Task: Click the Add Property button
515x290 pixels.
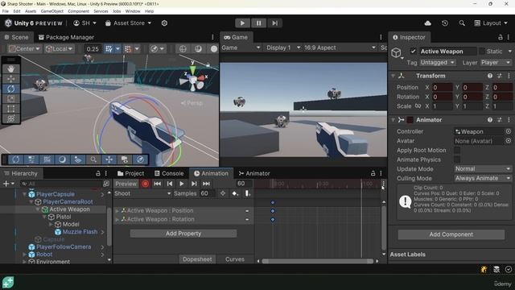Action: (x=183, y=234)
